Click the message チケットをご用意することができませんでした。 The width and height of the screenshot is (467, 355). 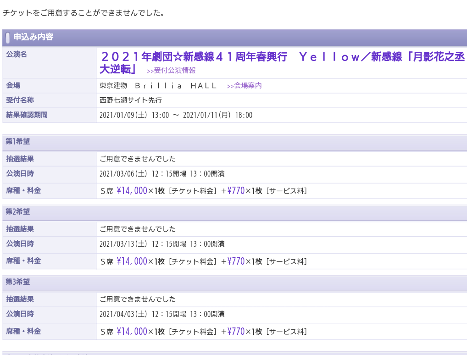(x=83, y=13)
